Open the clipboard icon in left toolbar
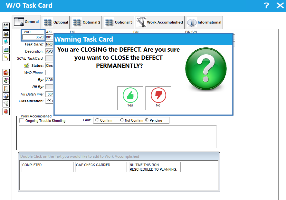 coord(6,88)
